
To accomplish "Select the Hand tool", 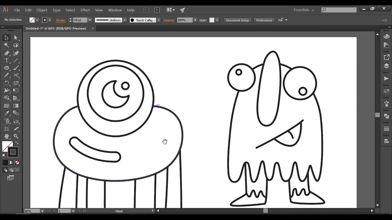I will [x=6, y=136].
